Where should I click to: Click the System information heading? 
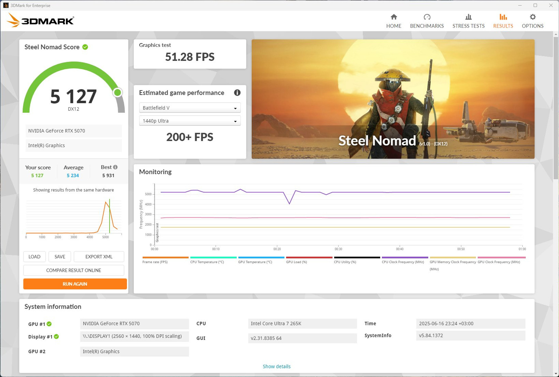[53, 306]
